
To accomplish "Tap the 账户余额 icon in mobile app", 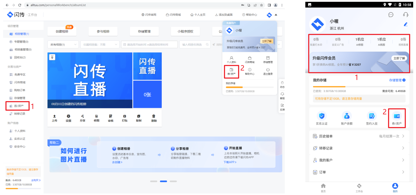I will coord(347,116).
